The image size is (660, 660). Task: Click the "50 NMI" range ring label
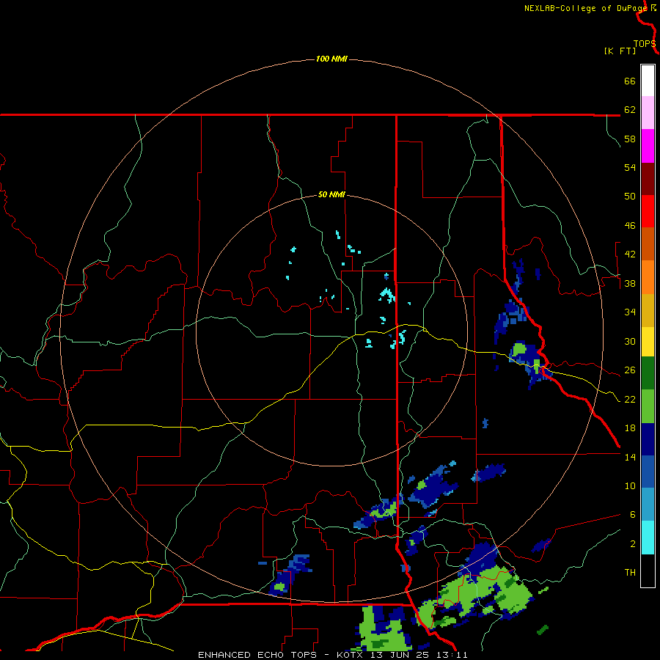click(x=331, y=194)
